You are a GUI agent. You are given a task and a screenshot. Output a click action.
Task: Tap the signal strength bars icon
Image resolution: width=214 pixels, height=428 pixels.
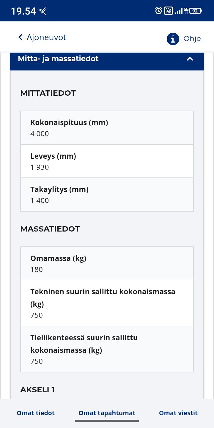[178, 11]
